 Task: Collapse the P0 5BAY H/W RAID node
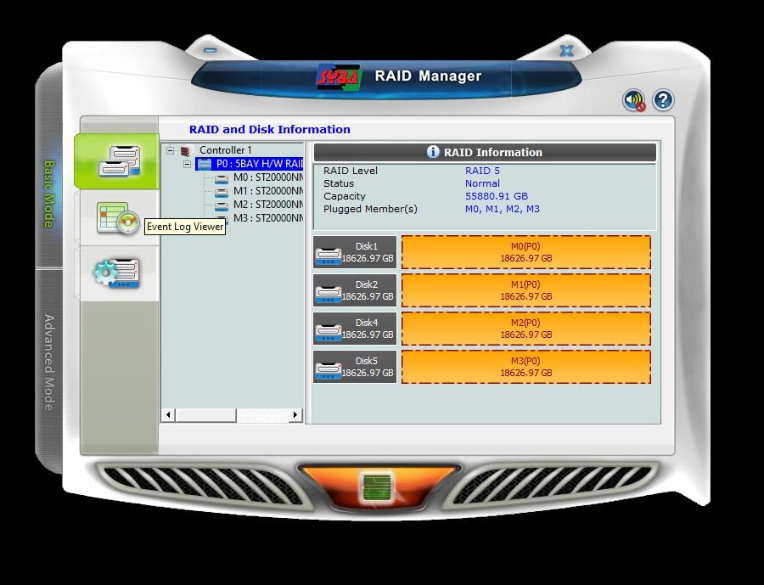[187, 164]
